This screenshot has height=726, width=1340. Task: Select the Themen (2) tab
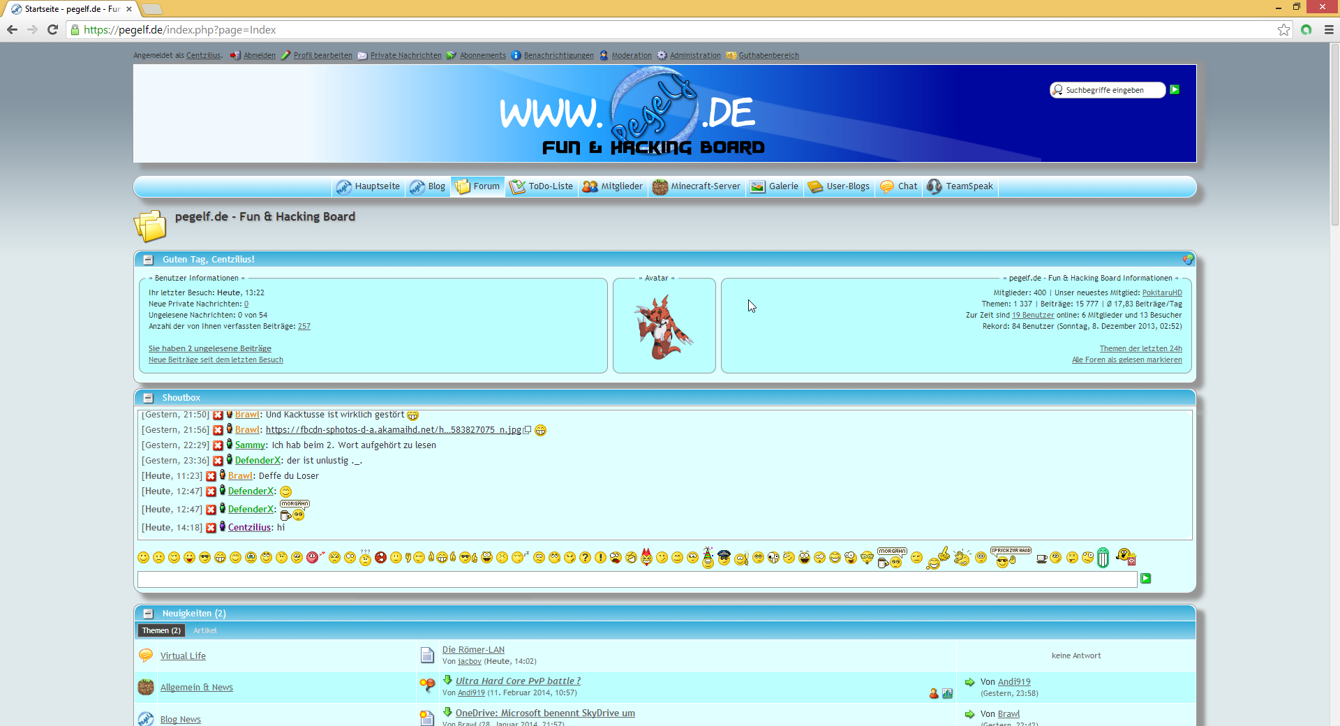(161, 631)
